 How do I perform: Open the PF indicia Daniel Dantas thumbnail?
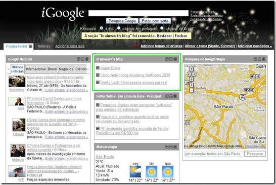pos(17,101)
